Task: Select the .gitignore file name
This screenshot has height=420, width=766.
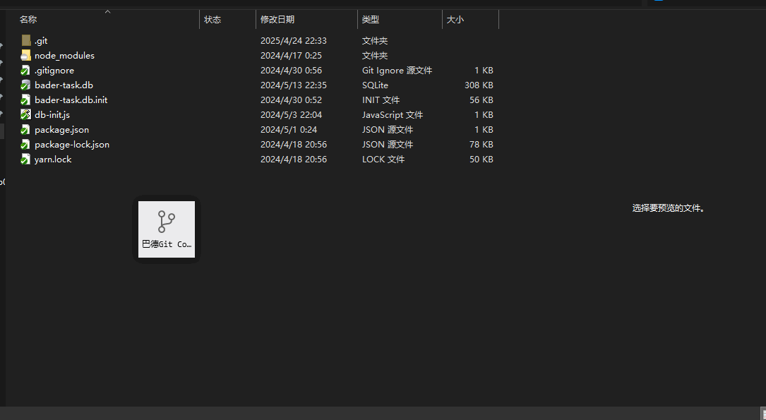Action: (x=54, y=71)
